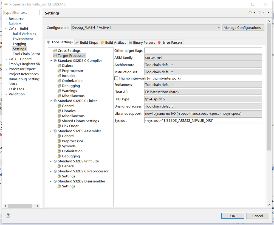Switch to the Build Steps tab
This screenshot has height=225, width=274.
[87, 43]
